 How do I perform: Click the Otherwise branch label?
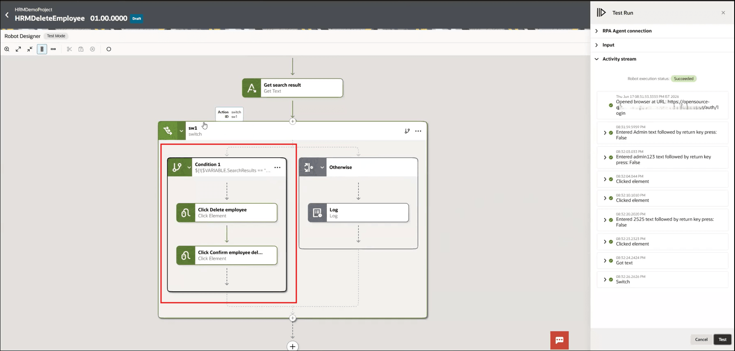pyautogui.click(x=341, y=168)
